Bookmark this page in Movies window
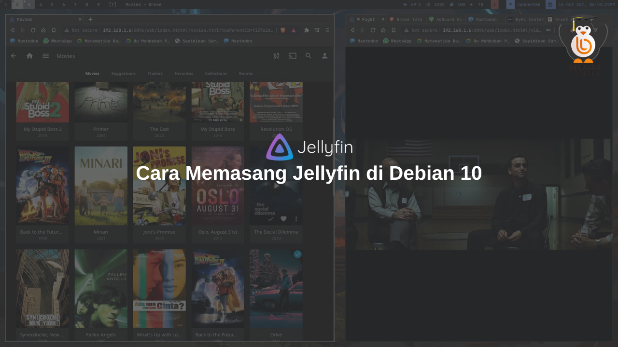Image resolution: width=618 pixels, height=347 pixels. click(x=54, y=30)
